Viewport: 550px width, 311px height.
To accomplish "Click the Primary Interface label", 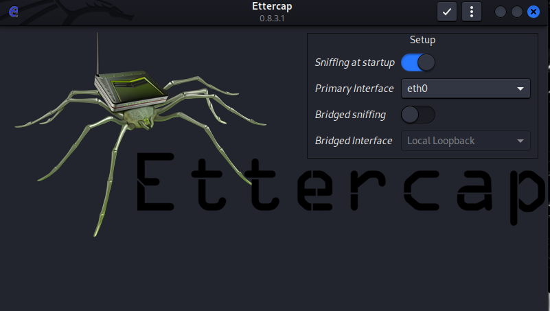I will [354, 89].
